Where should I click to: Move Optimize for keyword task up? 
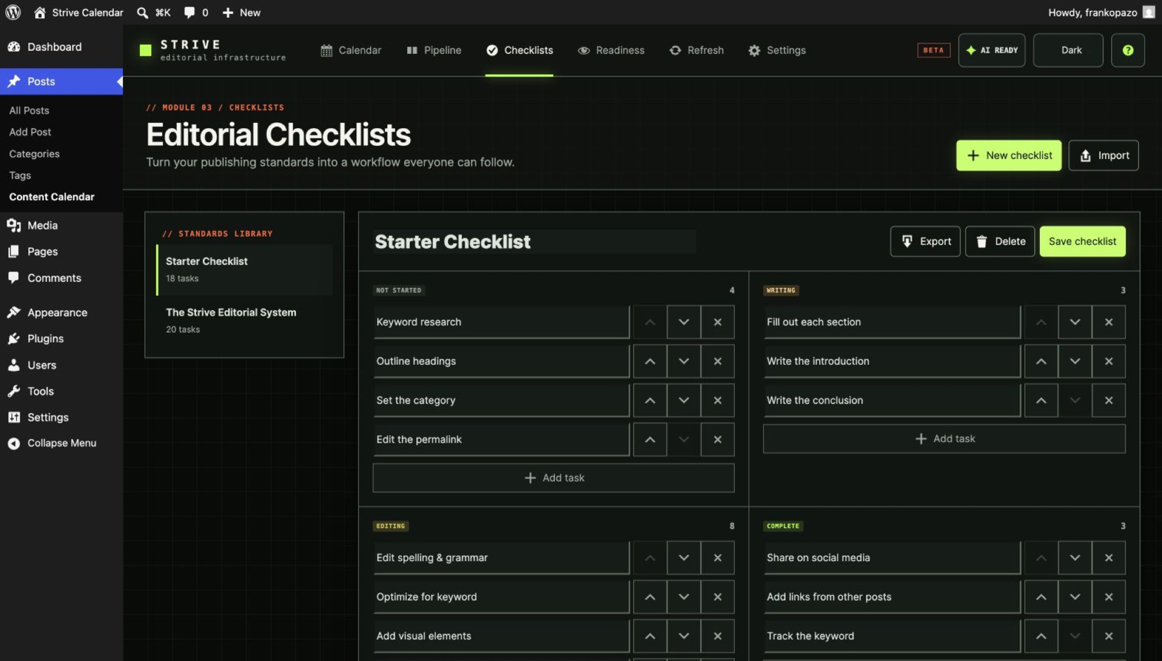(x=650, y=597)
